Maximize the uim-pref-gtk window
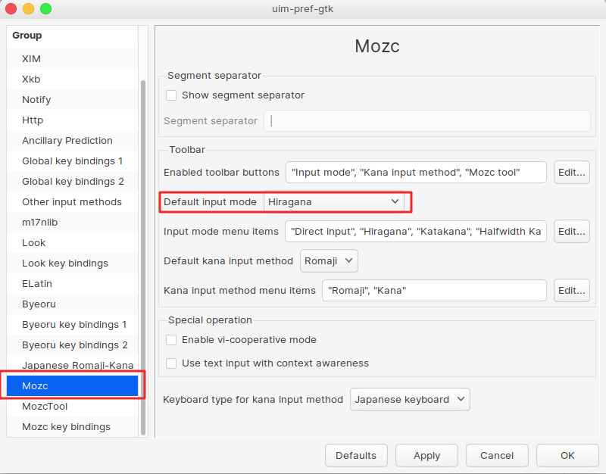The height and width of the screenshot is (474, 606). pos(45,8)
